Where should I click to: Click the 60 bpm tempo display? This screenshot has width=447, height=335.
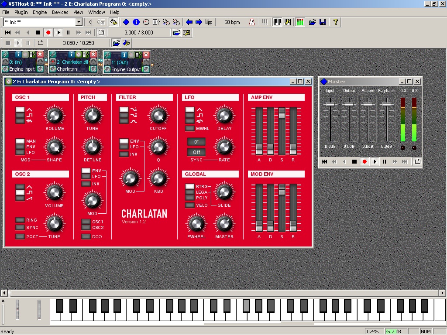[232, 22]
